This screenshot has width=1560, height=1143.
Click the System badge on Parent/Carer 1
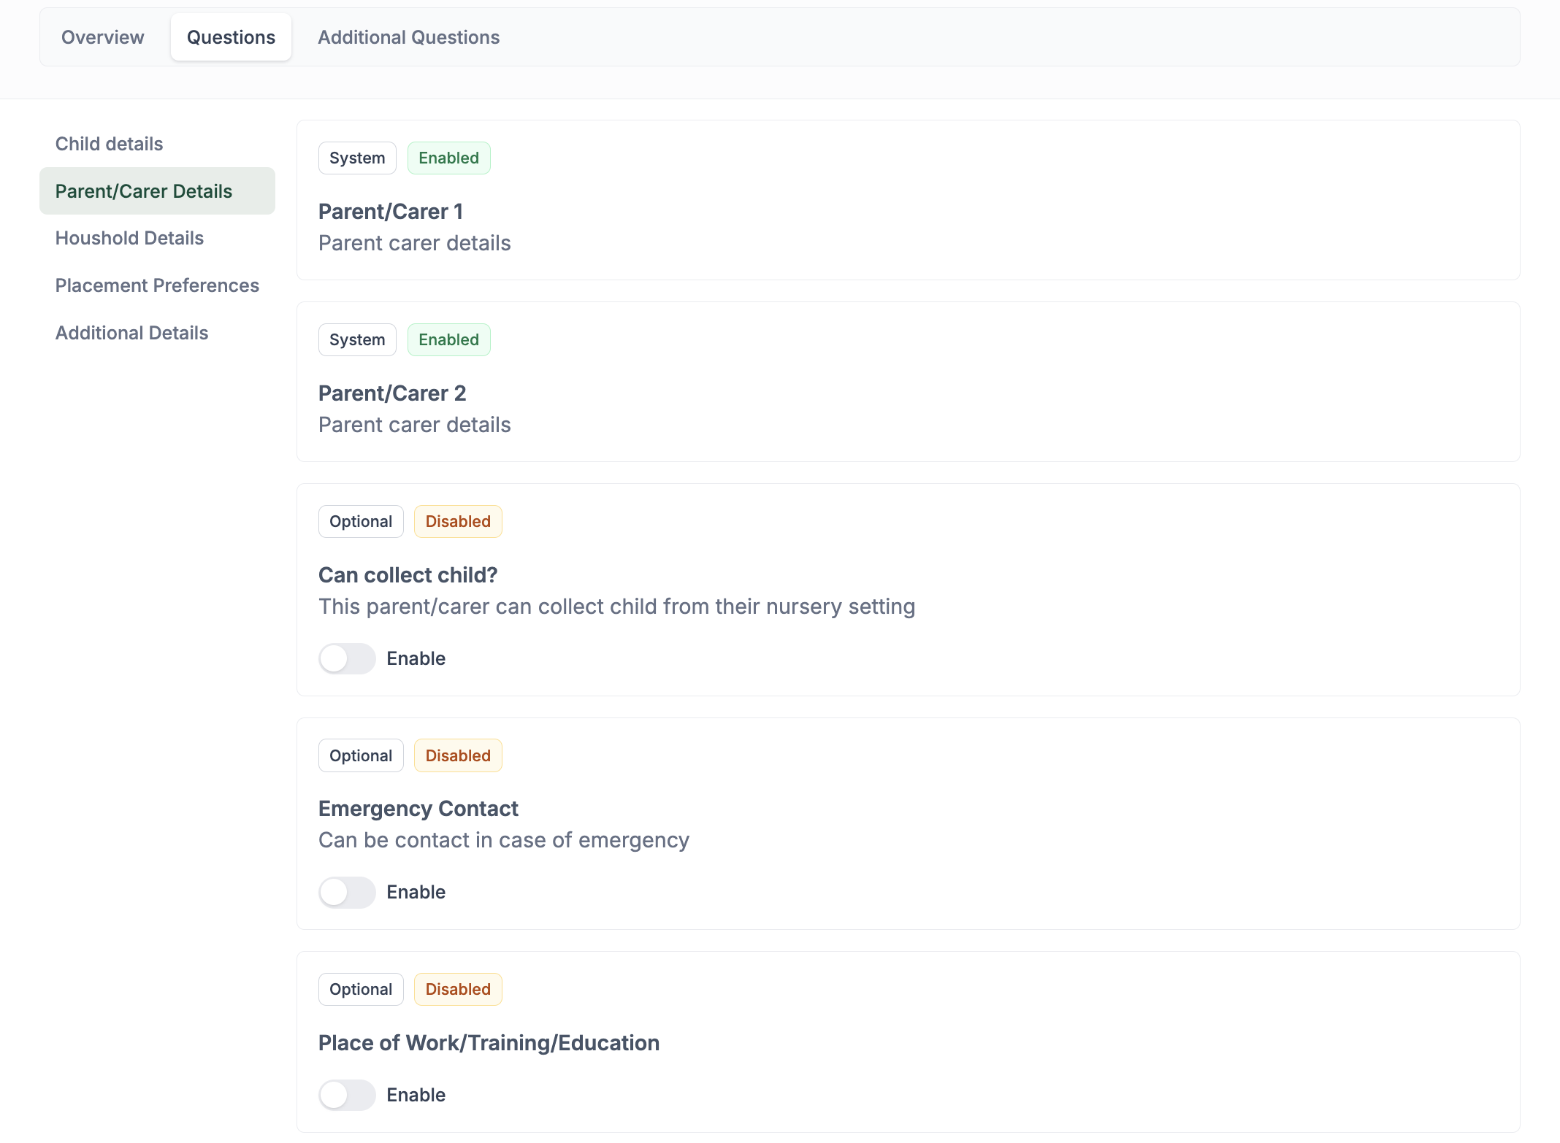point(357,158)
